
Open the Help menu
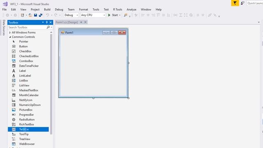(x=159, y=9)
